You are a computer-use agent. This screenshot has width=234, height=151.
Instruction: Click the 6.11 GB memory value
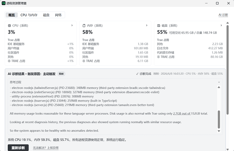click(143, 61)
